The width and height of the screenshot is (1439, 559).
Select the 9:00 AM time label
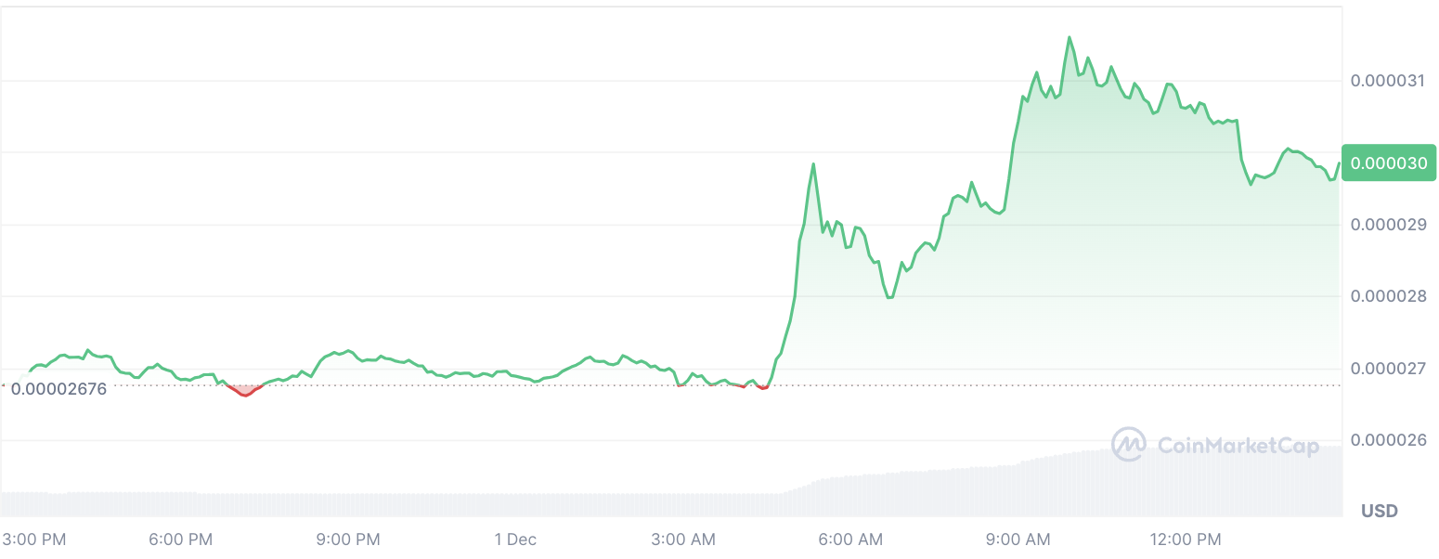[1018, 539]
